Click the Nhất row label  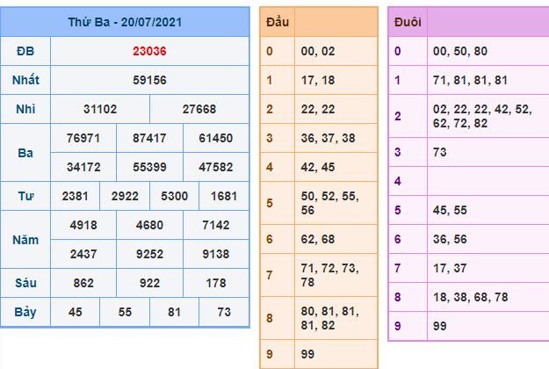pos(25,80)
